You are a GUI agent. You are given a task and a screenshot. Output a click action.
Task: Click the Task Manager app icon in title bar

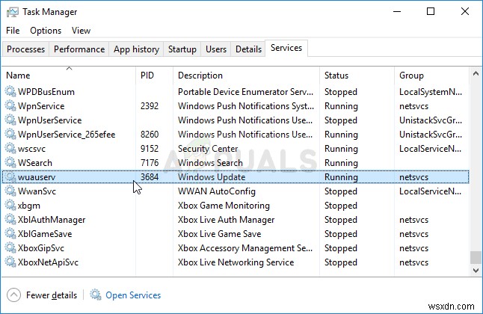point(12,12)
